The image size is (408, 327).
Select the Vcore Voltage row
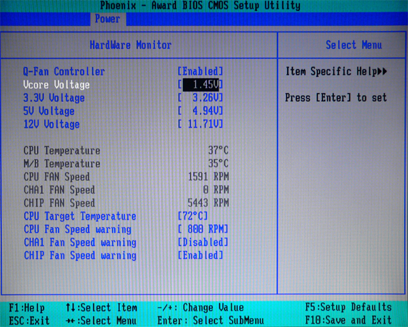(x=56, y=84)
